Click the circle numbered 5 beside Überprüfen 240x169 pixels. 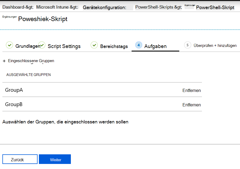pyautogui.click(x=188, y=45)
